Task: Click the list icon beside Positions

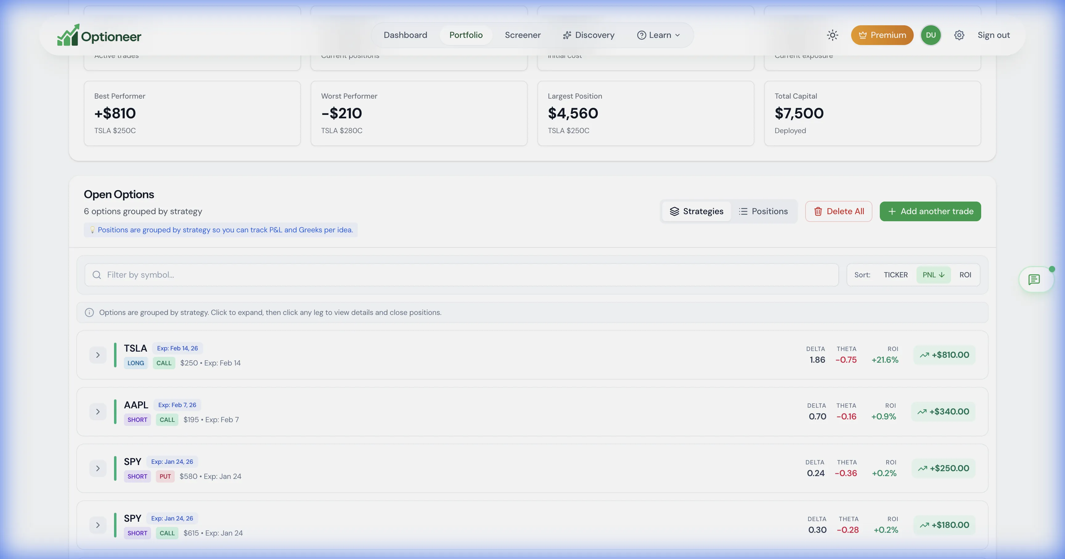Action: pyautogui.click(x=743, y=211)
